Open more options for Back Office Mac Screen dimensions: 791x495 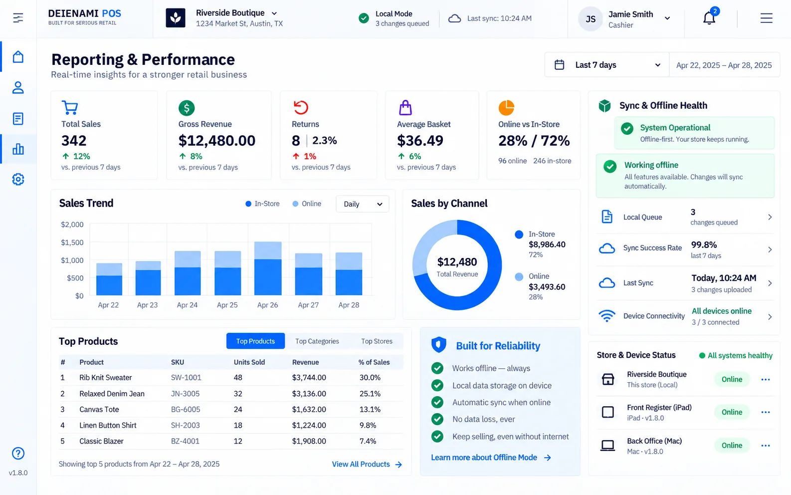click(x=766, y=446)
